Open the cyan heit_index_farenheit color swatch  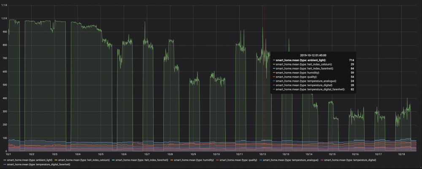click(113, 160)
